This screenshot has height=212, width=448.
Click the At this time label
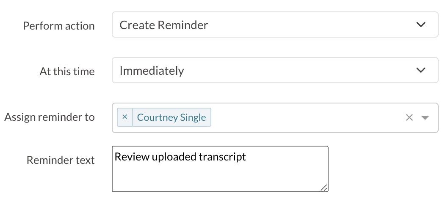tap(67, 71)
